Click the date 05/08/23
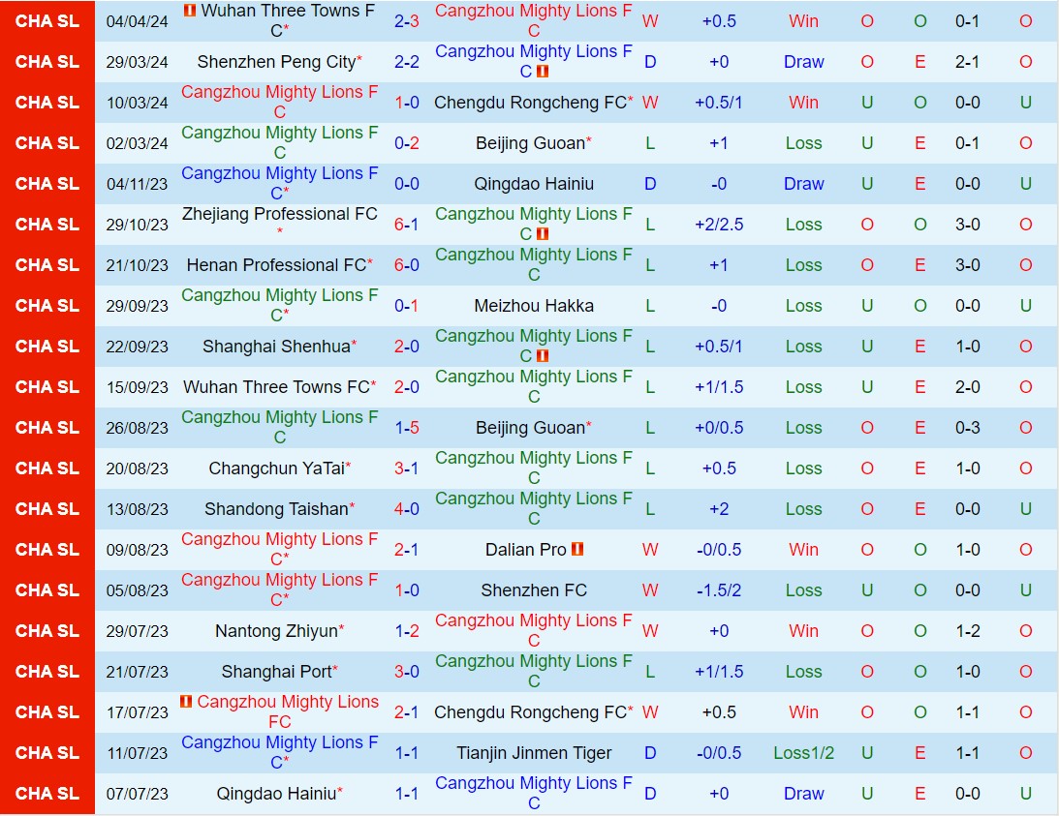 138,589
